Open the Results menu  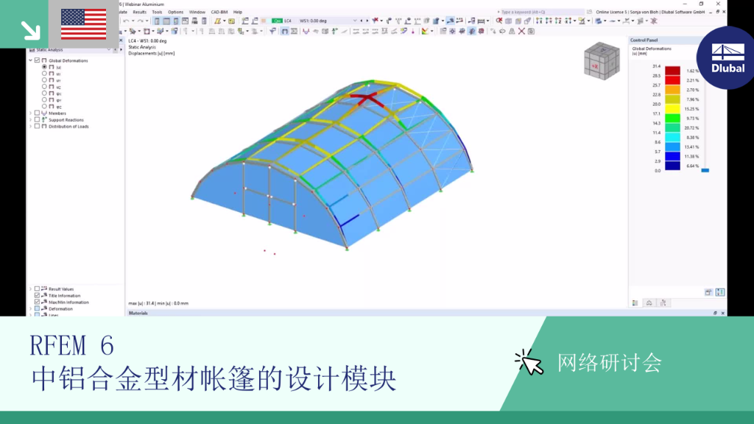point(139,12)
